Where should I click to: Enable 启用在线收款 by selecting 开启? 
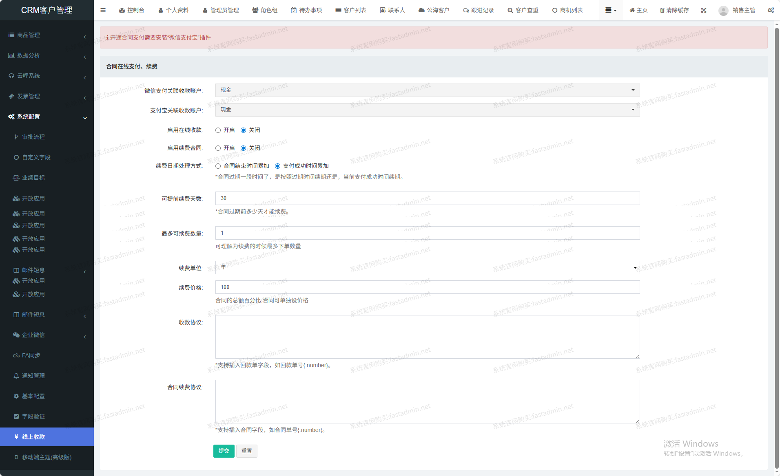[x=218, y=130]
